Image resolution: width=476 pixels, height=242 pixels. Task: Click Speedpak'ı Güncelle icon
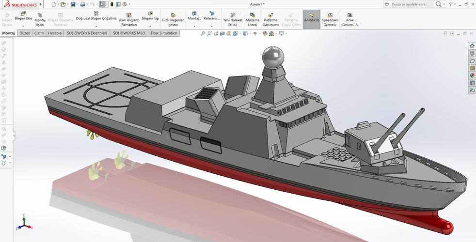[x=330, y=15]
